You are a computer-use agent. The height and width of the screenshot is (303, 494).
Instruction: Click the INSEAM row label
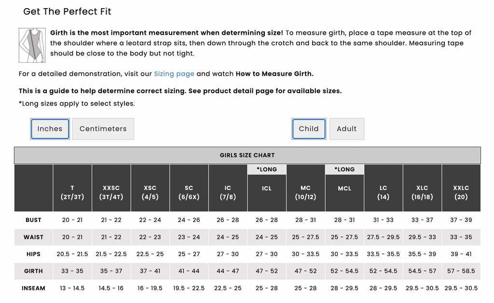pos(33,288)
